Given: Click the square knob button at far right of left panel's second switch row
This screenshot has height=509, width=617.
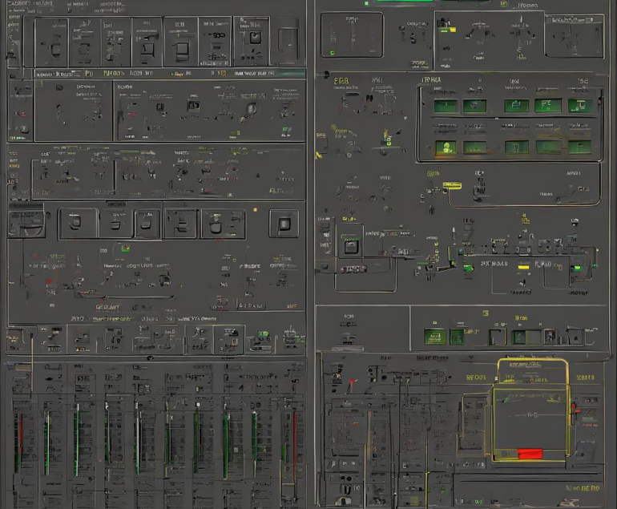Looking at the screenshot, I should [x=283, y=223].
